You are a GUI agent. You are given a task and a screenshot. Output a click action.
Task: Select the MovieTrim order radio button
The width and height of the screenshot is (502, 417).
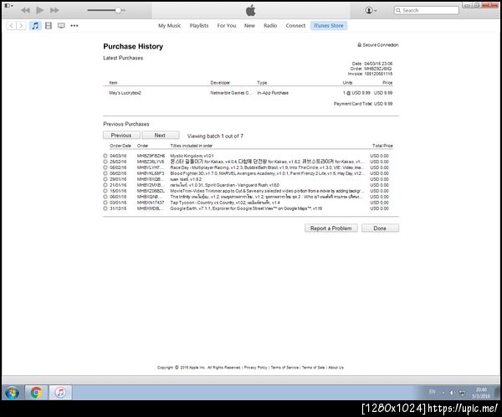(x=105, y=191)
